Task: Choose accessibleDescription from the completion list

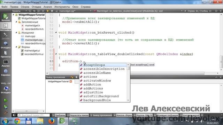Action: tap(103, 69)
